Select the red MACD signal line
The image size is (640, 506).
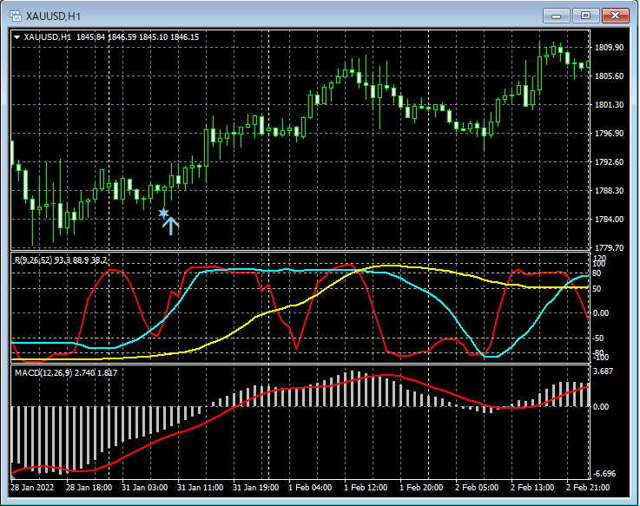[163, 440]
